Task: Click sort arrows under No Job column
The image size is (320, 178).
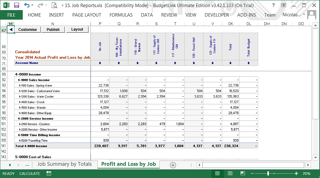Action: pyautogui.click(x=100, y=63)
